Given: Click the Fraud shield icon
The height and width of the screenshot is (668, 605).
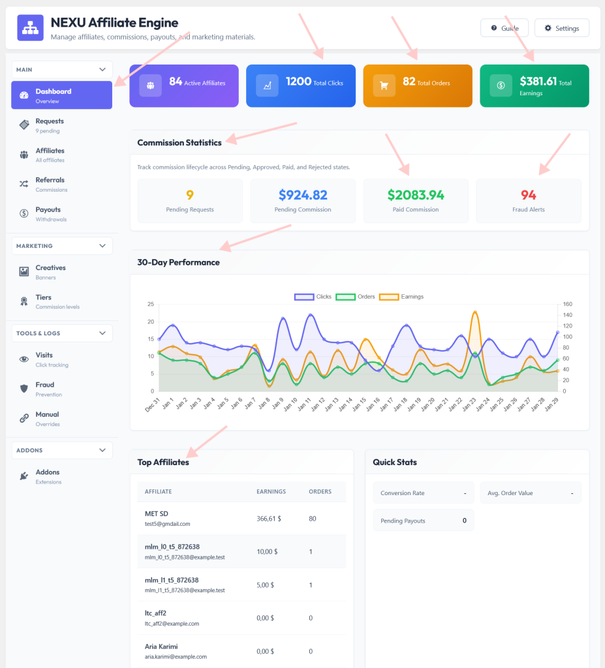Looking at the screenshot, I should click(x=24, y=389).
